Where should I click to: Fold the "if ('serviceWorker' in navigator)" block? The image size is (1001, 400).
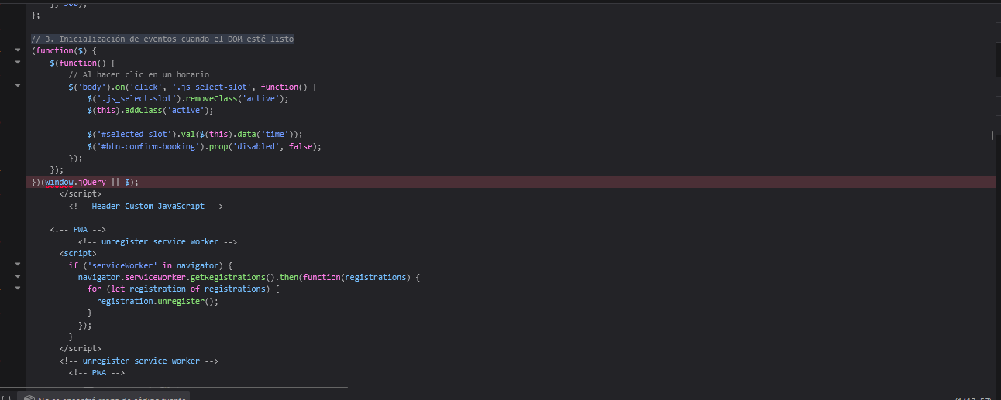[x=18, y=265]
